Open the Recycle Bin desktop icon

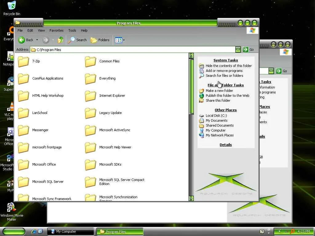coord(12,8)
